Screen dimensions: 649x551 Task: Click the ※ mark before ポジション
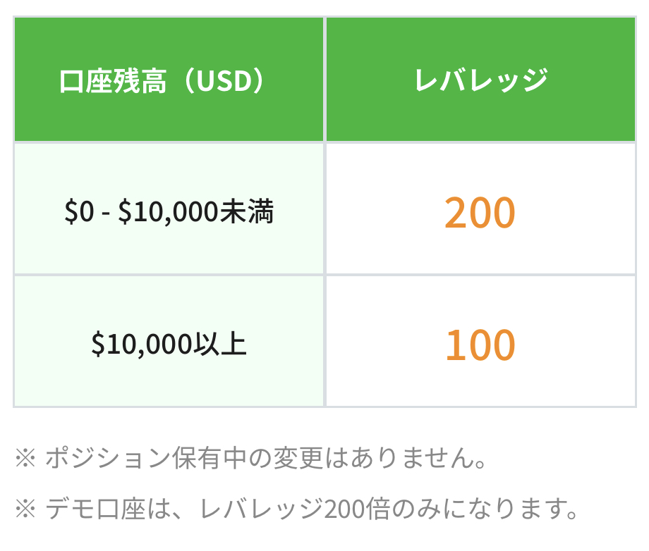pos(25,458)
